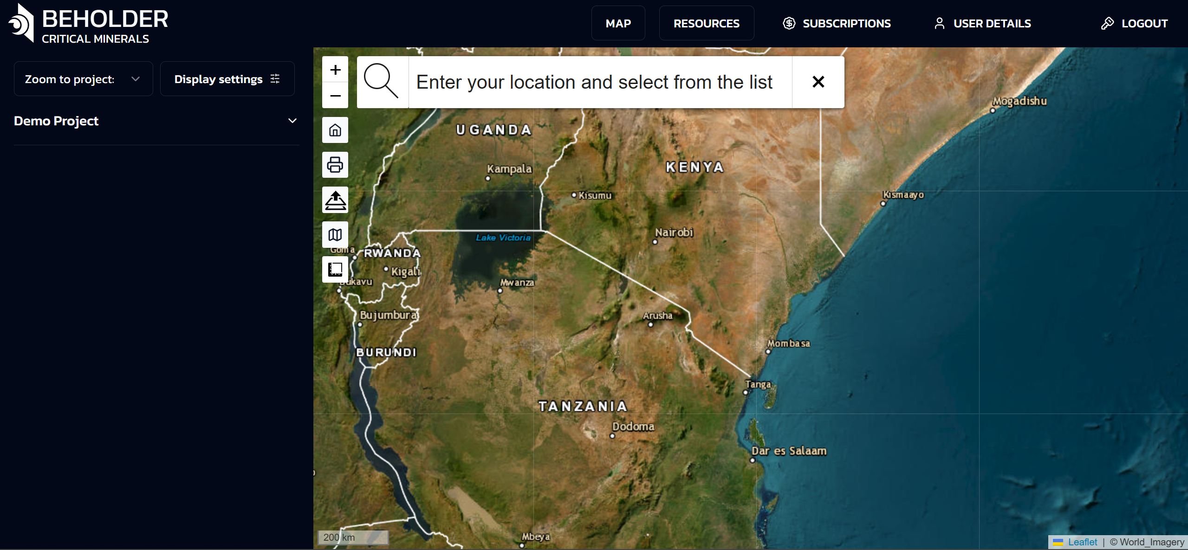The height and width of the screenshot is (550, 1188).
Task: Click the map zoom in plus button
Action: pos(335,70)
